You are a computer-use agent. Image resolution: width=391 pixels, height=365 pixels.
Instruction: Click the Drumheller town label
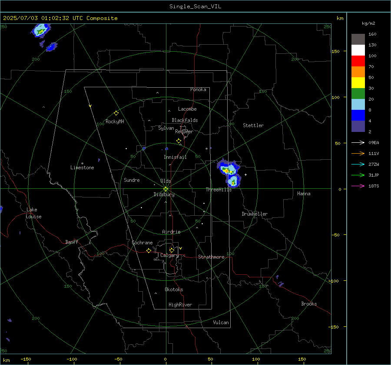coord(255,214)
